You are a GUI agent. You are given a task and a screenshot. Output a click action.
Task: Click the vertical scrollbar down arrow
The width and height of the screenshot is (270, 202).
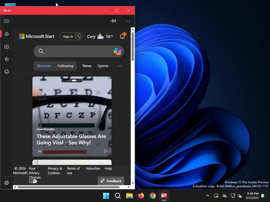pos(133,183)
